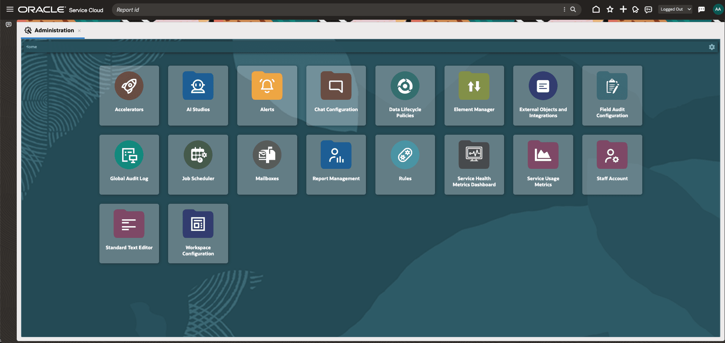Open the AA user avatar menu
Image resolution: width=725 pixels, height=343 pixels.
pos(718,9)
